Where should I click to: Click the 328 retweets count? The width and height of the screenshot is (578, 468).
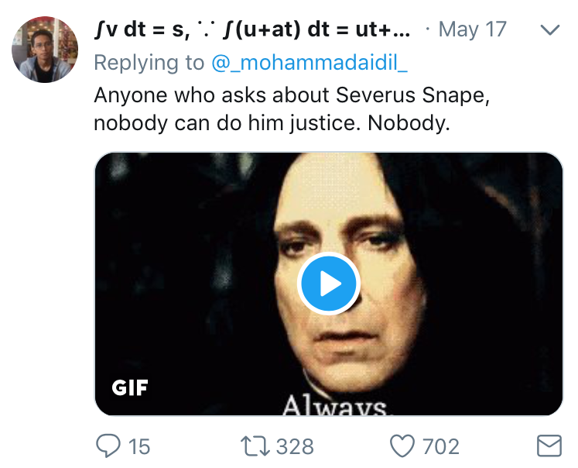pyautogui.click(x=295, y=446)
